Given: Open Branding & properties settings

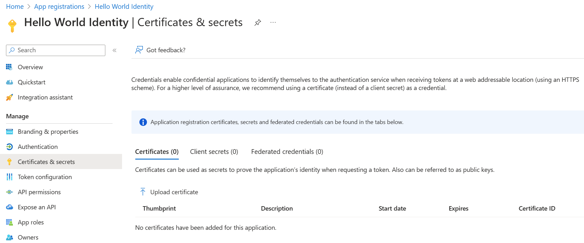Looking at the screenshot, I should pos(48,132).
